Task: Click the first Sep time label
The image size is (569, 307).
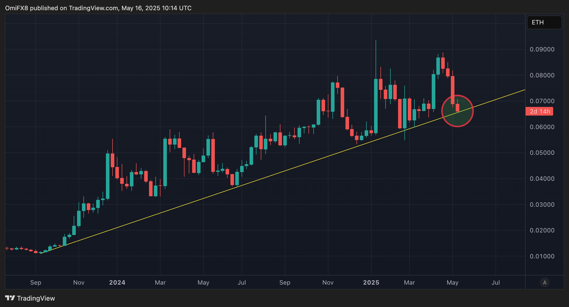Action: click(x=35, y=283)
